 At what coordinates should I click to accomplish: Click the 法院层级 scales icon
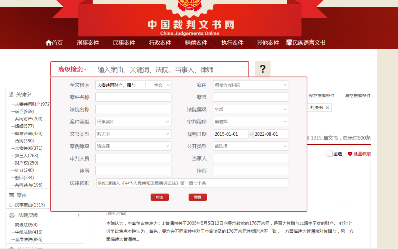tap(12, 215)
